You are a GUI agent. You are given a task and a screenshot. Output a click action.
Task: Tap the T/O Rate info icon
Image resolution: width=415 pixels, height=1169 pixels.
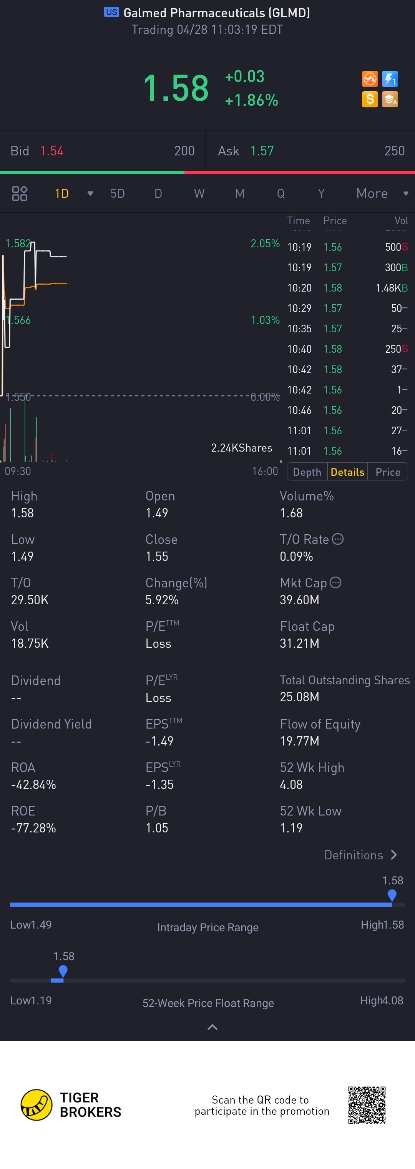[x=338, y=539]
